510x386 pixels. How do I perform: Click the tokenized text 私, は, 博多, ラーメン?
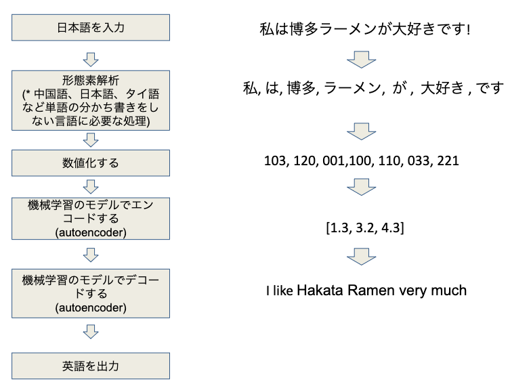click(x=373, y=89)
